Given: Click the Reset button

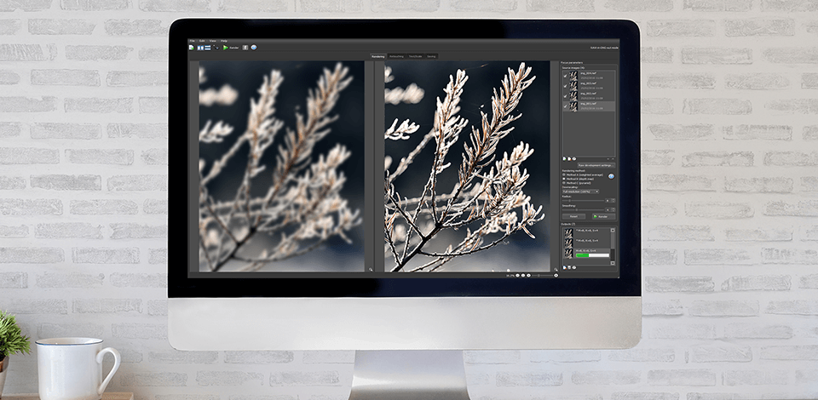Looking at the screenshot, I should coord(573,216).
